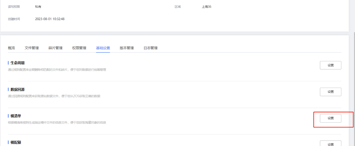Open 设置 for 桶配额
The image size is (355, 146).
coord(331,144)
